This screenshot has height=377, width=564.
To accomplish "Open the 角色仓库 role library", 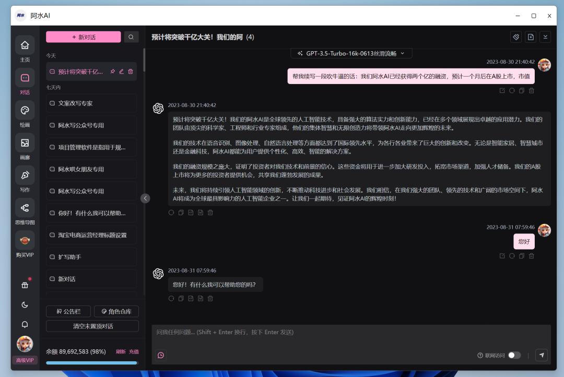I will coord(116,312).
